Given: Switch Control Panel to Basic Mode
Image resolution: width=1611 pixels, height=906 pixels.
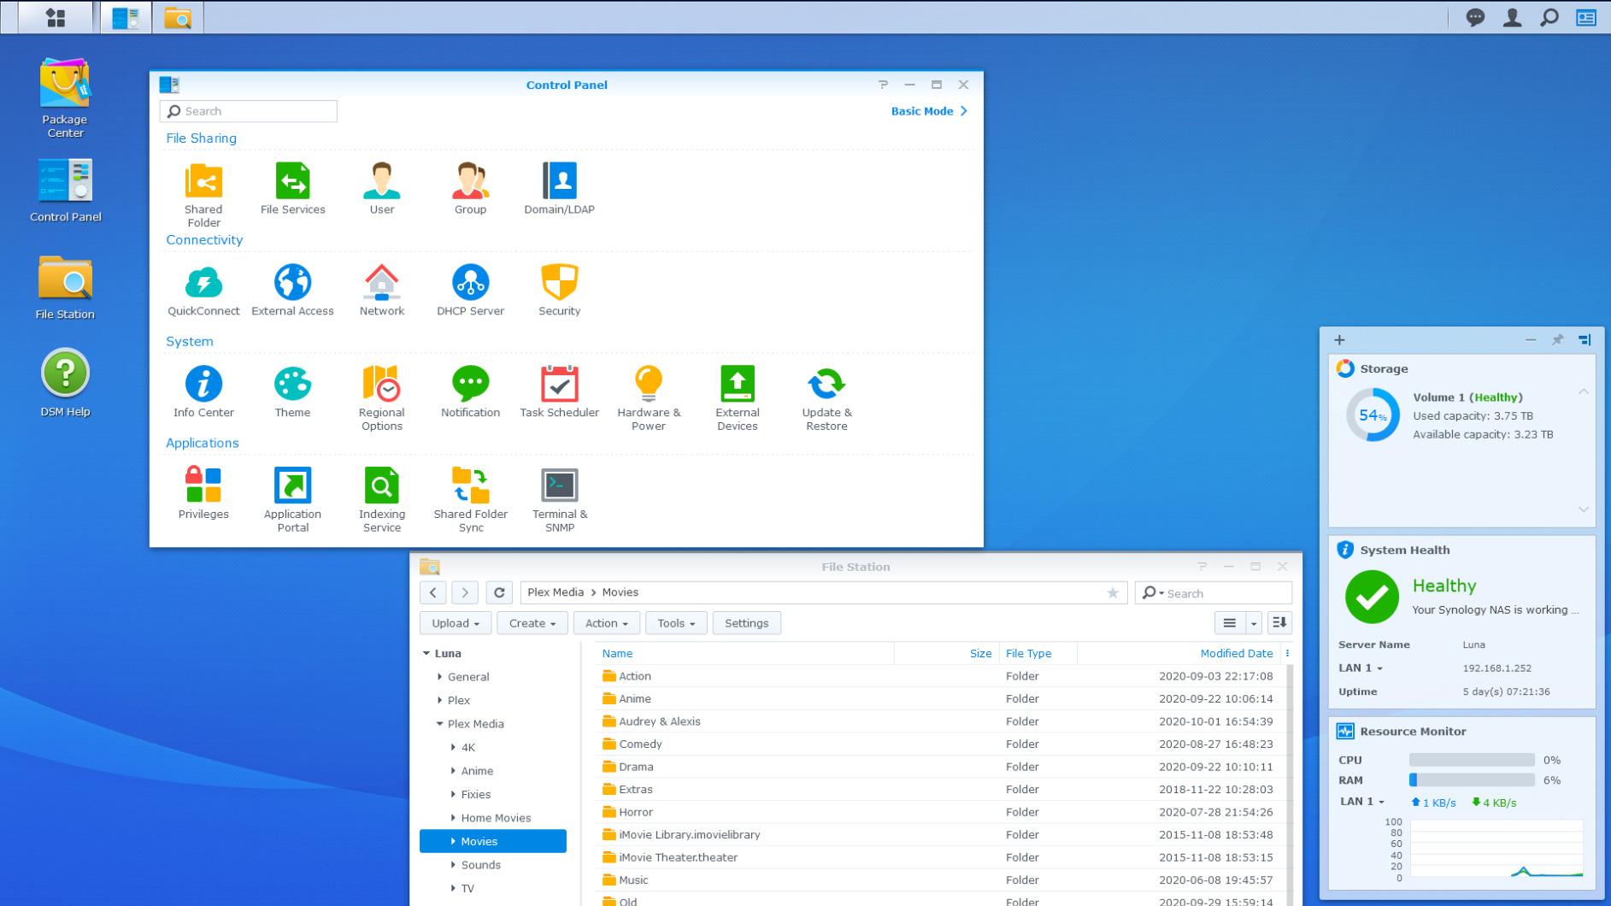Looking at the screenshot, I should 925,110.
